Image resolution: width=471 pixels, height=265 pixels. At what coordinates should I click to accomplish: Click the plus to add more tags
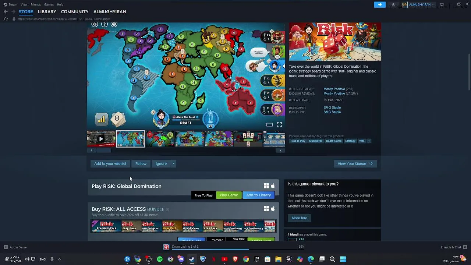coord(369,141)
